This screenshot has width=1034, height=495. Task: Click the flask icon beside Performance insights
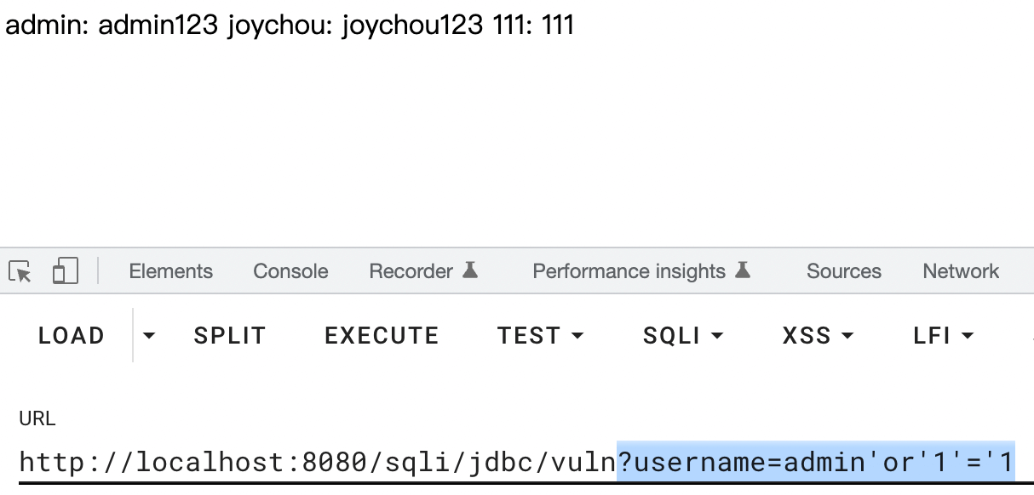(744, 269)
